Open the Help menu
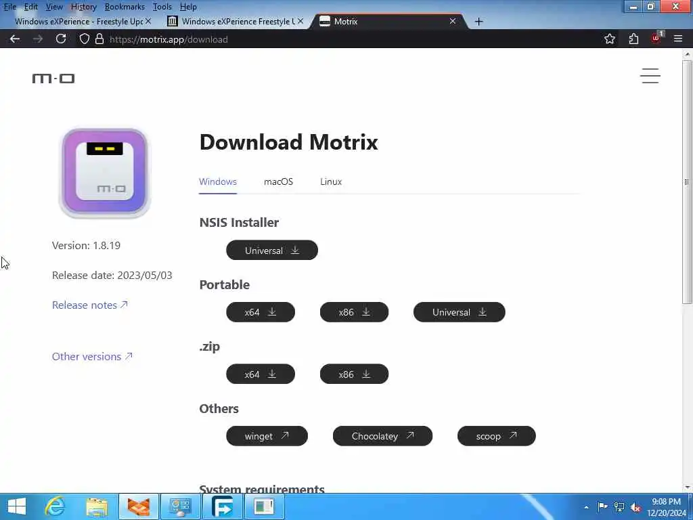Image resolution: width=693 pixels, height=520 pixels. (x=188, y=7)
